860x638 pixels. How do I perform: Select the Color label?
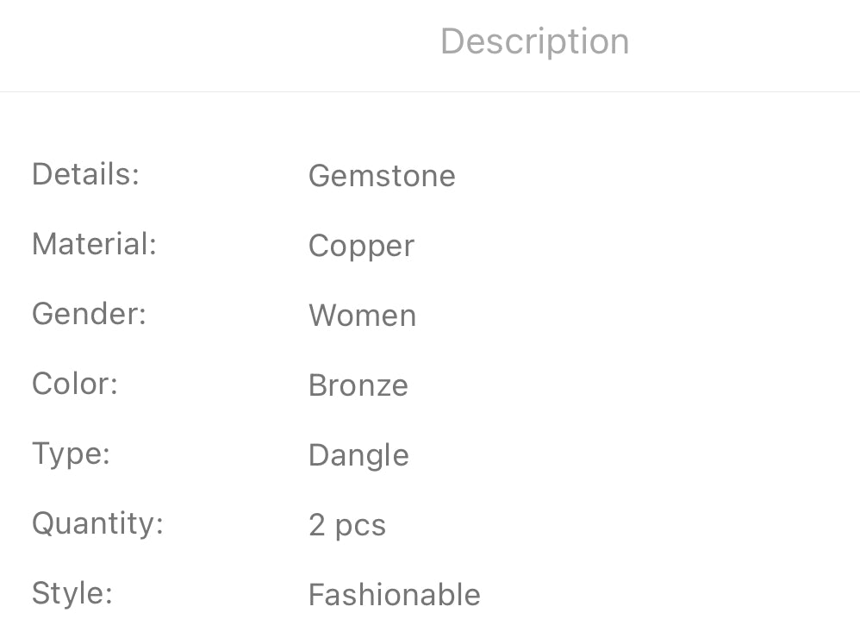pyautogui.click(x=74, y=384)
